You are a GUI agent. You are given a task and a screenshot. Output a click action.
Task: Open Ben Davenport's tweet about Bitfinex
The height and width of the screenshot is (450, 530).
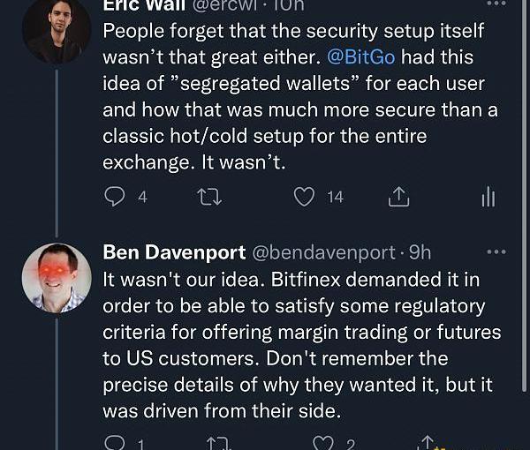tap(300, 346)
